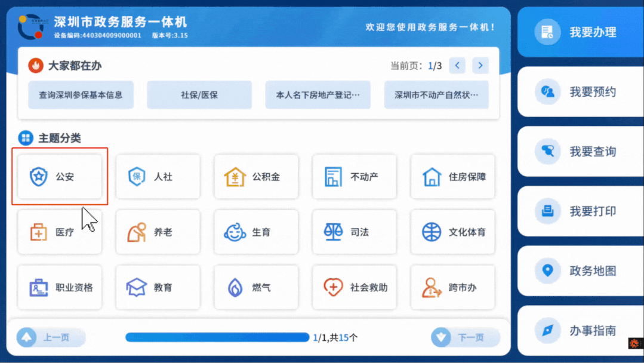Image resolution: width=644 pixels, height=363 pixels.
Task: Select the 公积金 housing fund icon
Action: point(255,177)
